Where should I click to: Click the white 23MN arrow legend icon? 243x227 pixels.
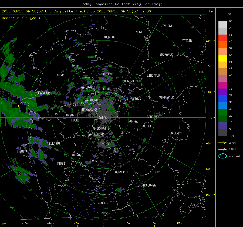coord(222,149)
